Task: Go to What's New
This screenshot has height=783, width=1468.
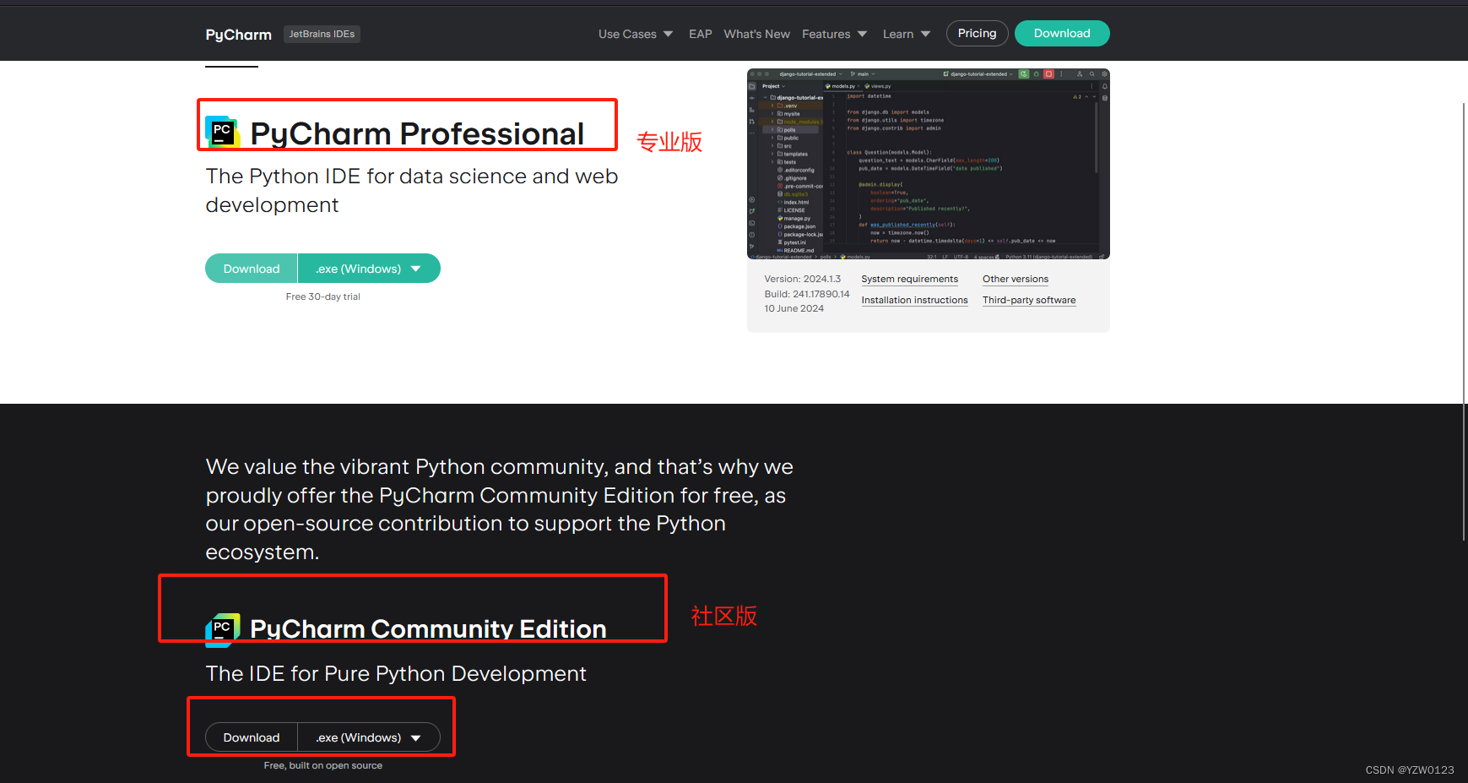Action: click(x=756, y=34)
